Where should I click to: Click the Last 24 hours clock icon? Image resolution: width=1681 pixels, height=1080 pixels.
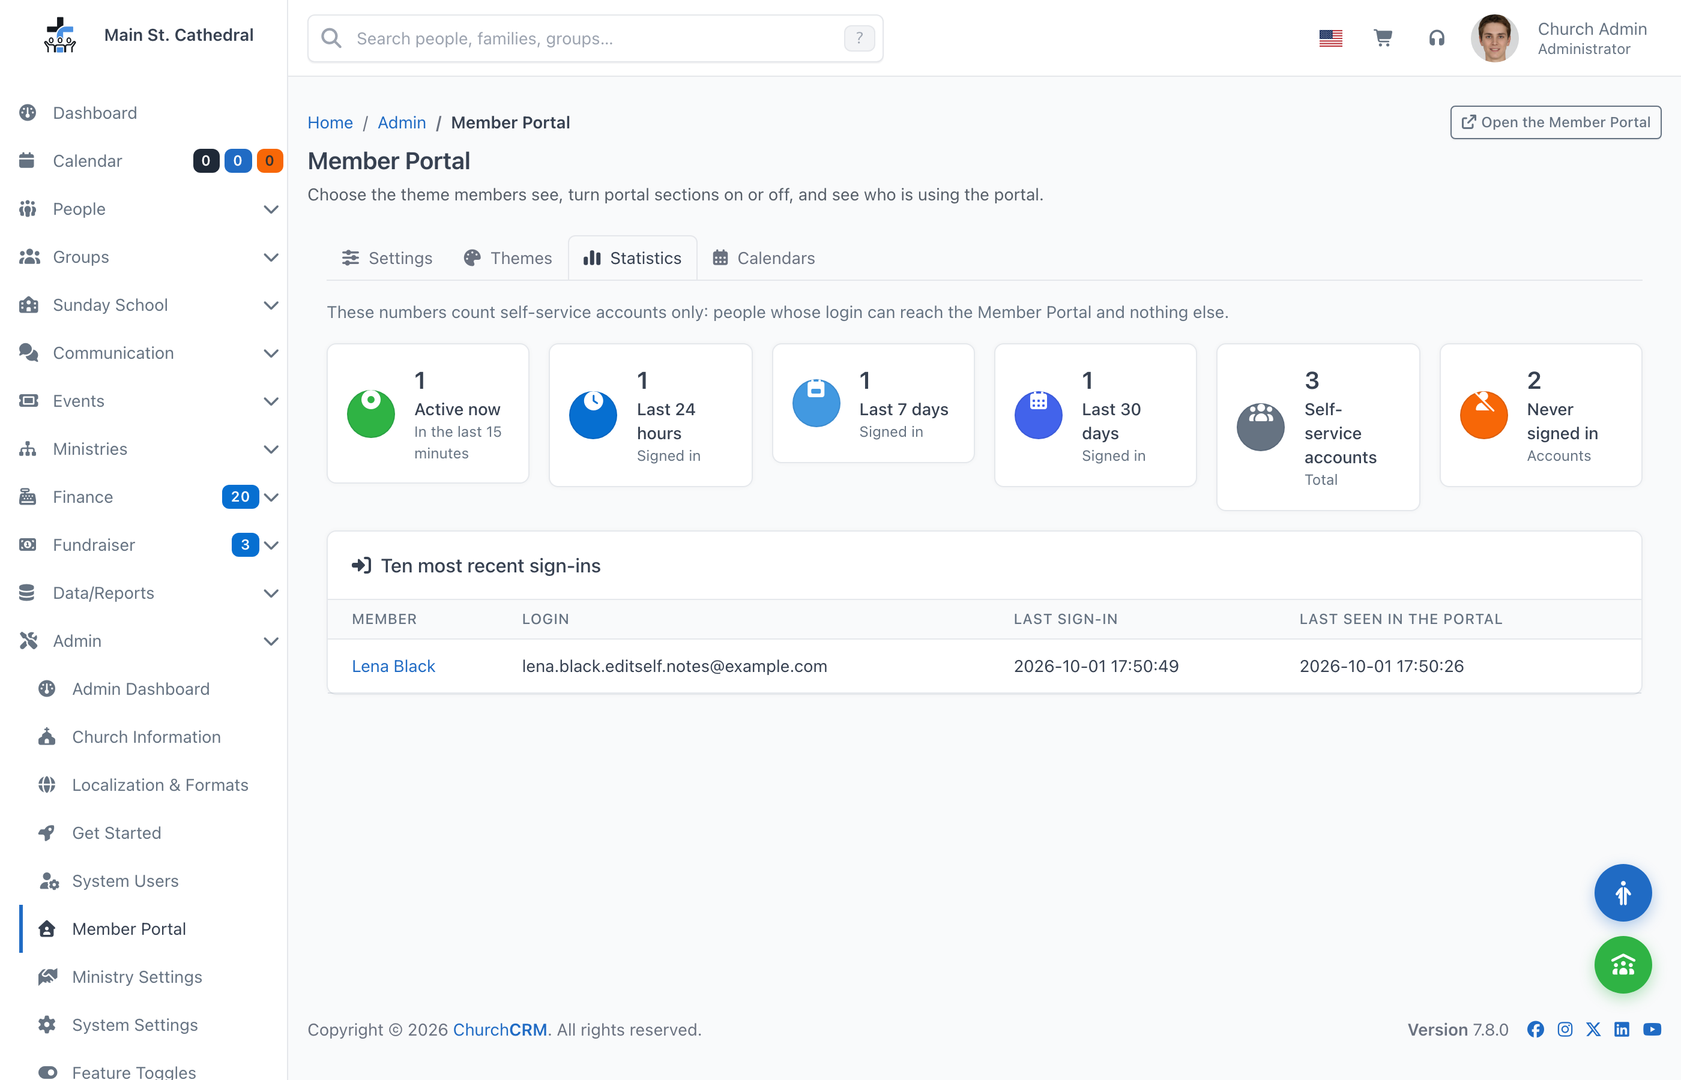[593, 415]
